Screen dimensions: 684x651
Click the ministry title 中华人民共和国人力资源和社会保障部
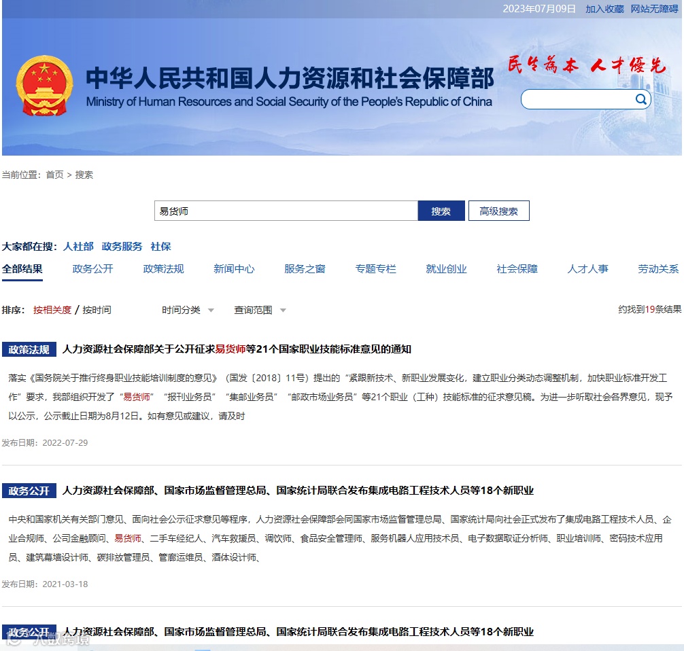click(x=290, y=78)
